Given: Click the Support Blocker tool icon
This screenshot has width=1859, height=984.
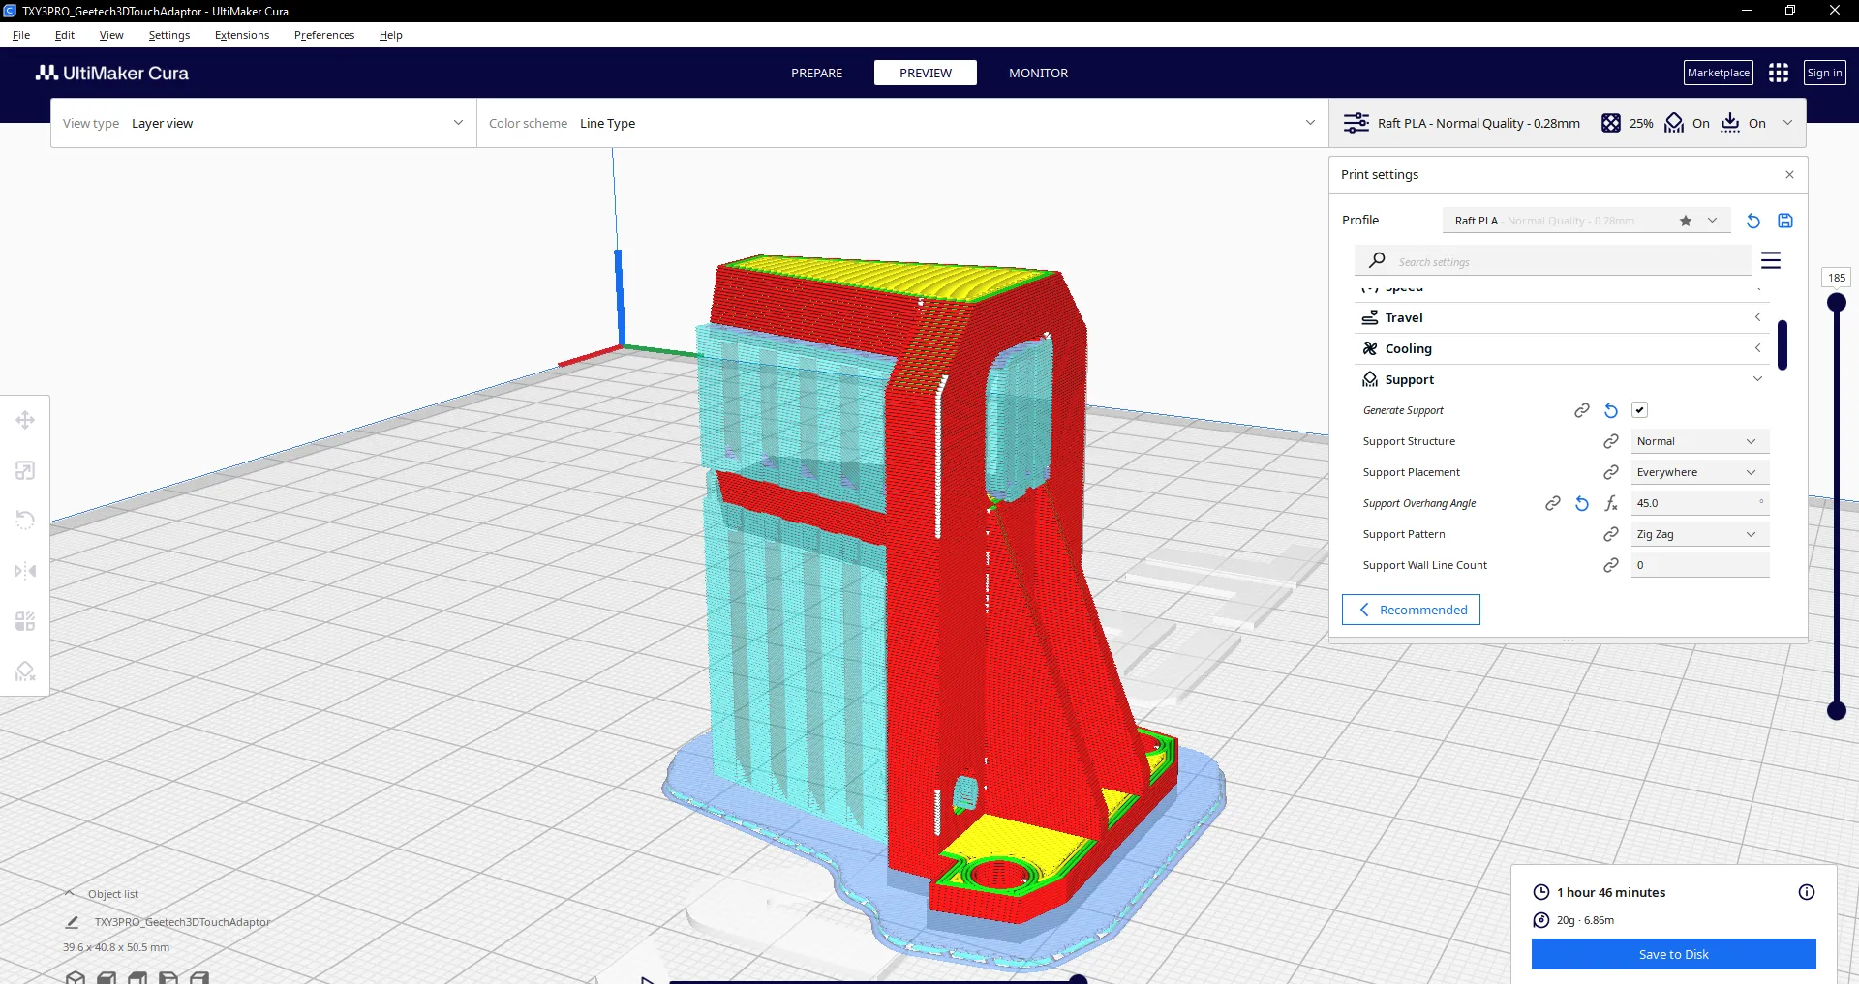Looking at the screenshot, I should (x=25, y=671).
